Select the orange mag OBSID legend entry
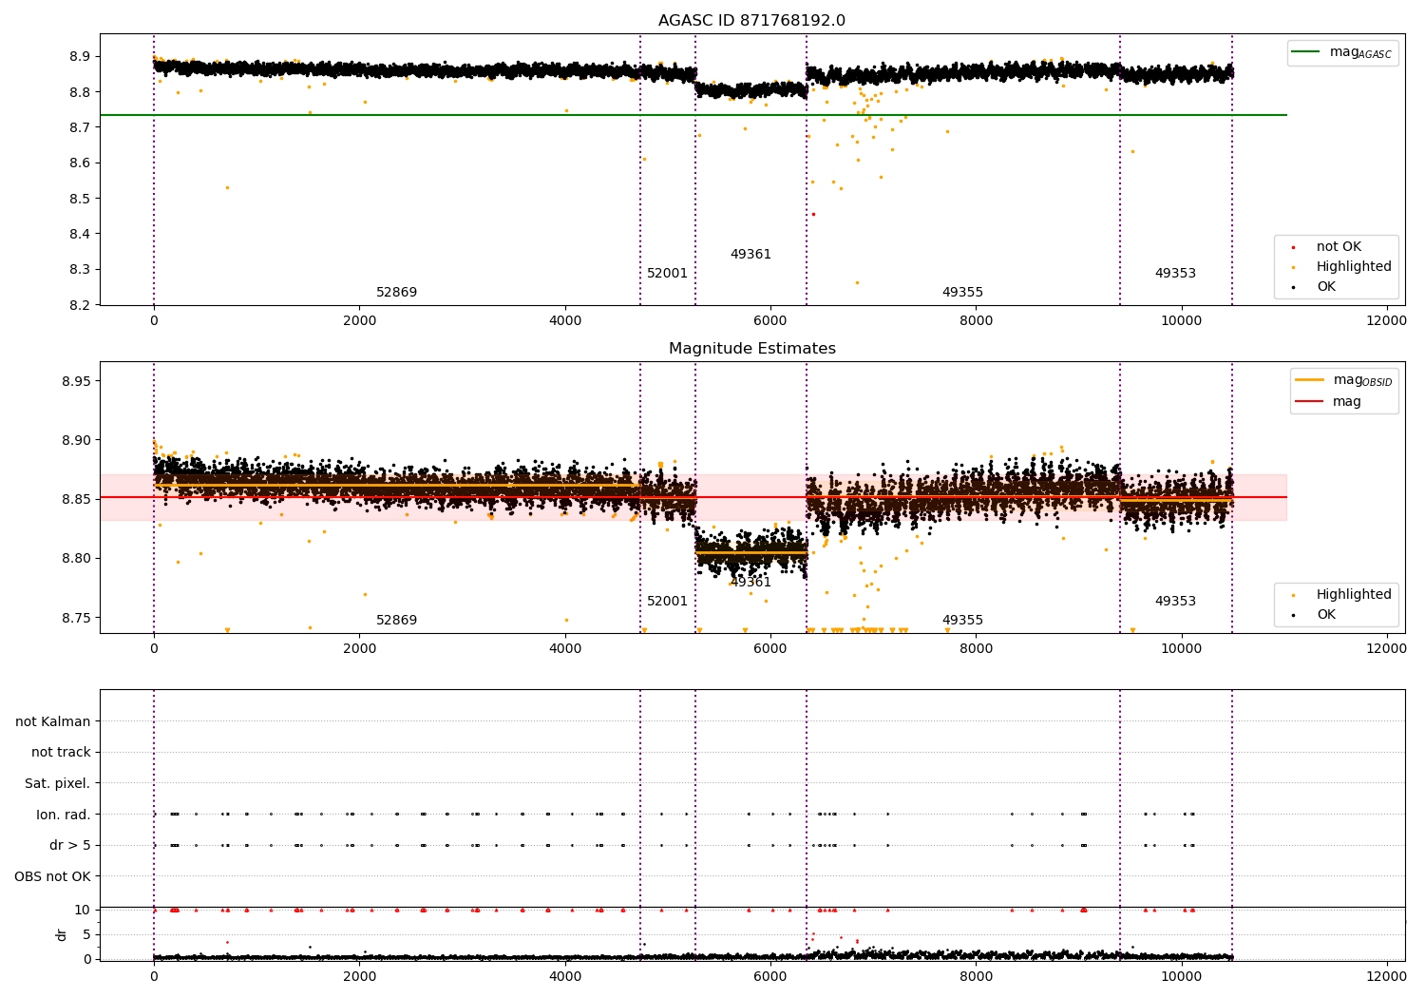This screenshot has height=998, width=1425. (1343, 380)
